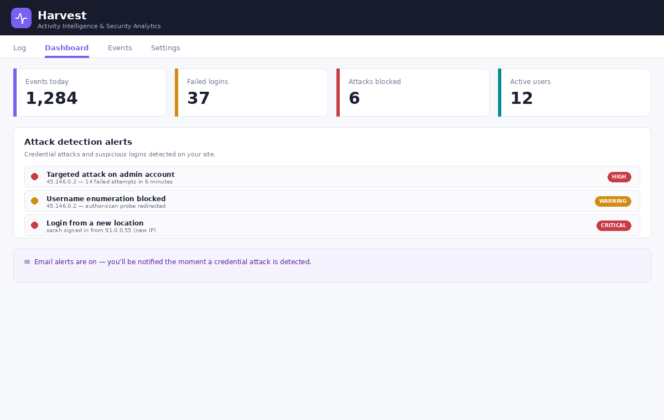Click the 'Activity Intelligence & Security Analytics' subtitle
Screen dimensions: 664x420
coord(99,27)
